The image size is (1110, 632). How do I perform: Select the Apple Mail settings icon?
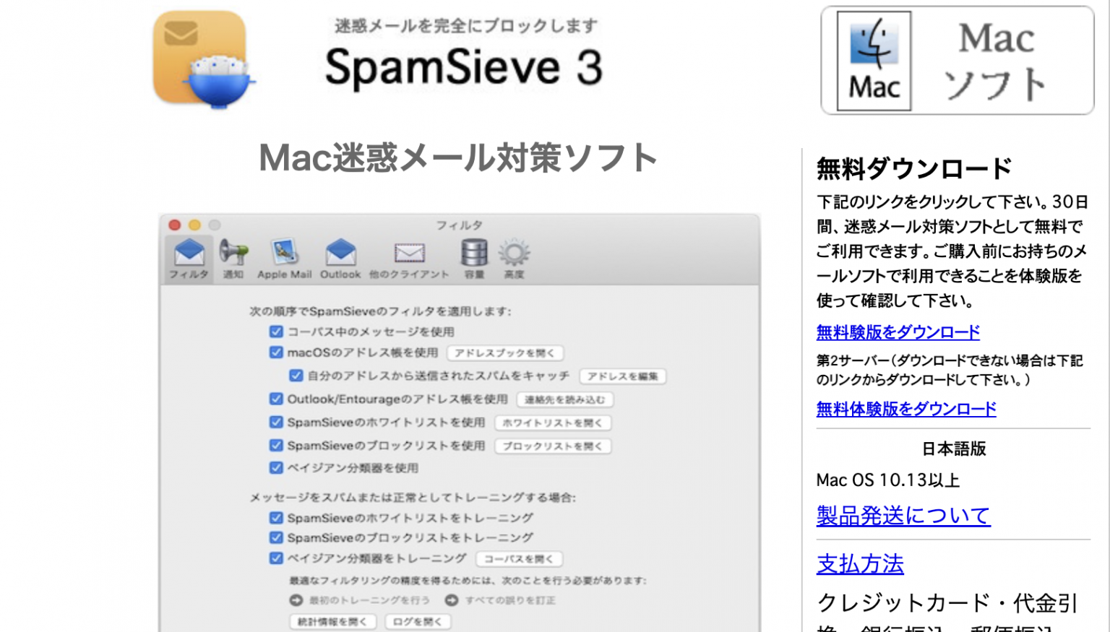[284, 254]
